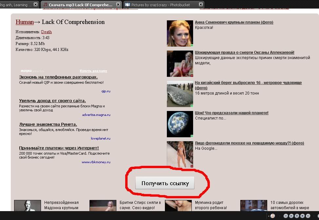Skip to next track in taskbar player
The image size is (319, 220).
(308, 216)
